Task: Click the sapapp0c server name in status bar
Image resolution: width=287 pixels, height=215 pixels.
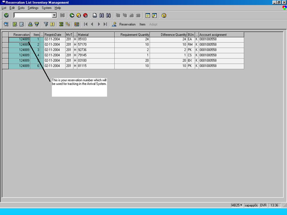Action: [x=251, y=205]
